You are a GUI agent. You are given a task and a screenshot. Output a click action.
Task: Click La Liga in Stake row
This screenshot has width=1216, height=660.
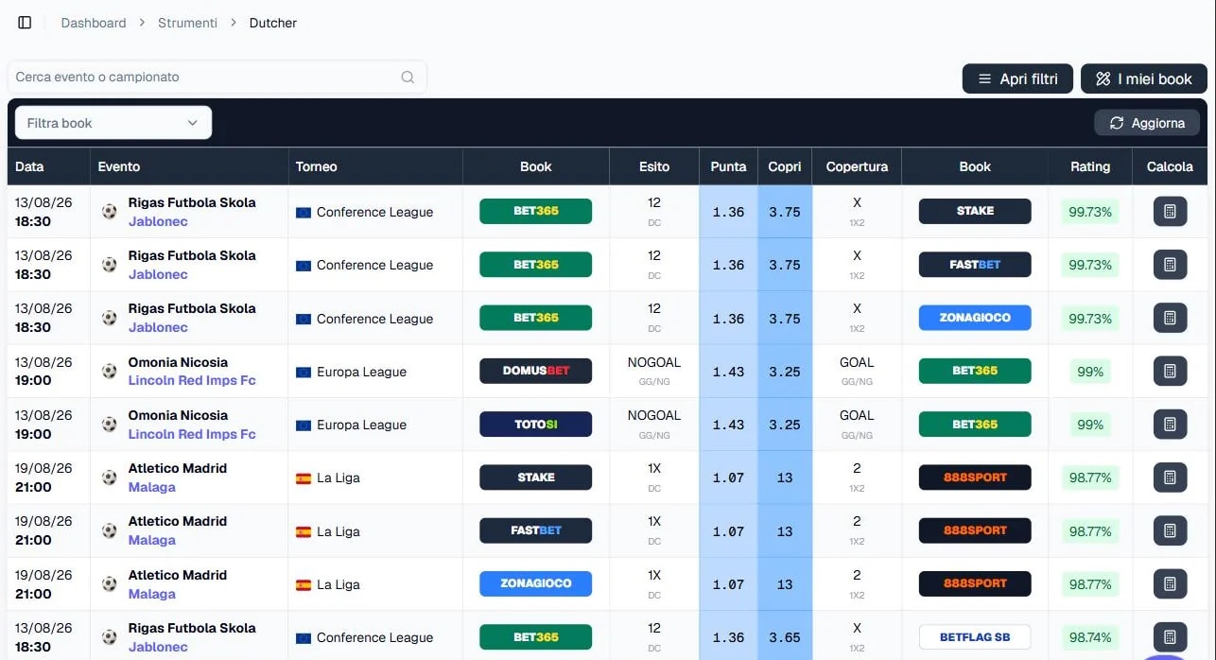(339, 478)
